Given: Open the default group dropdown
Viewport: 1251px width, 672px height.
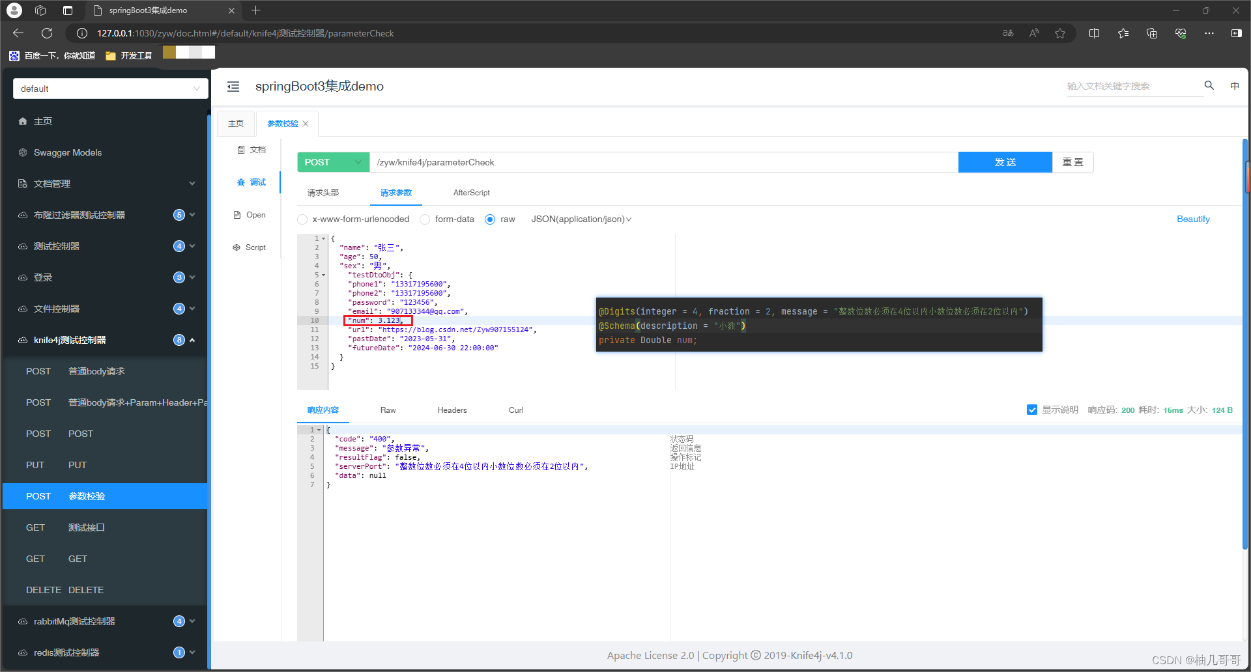Looking at the screenshot, I should [110, 89].
